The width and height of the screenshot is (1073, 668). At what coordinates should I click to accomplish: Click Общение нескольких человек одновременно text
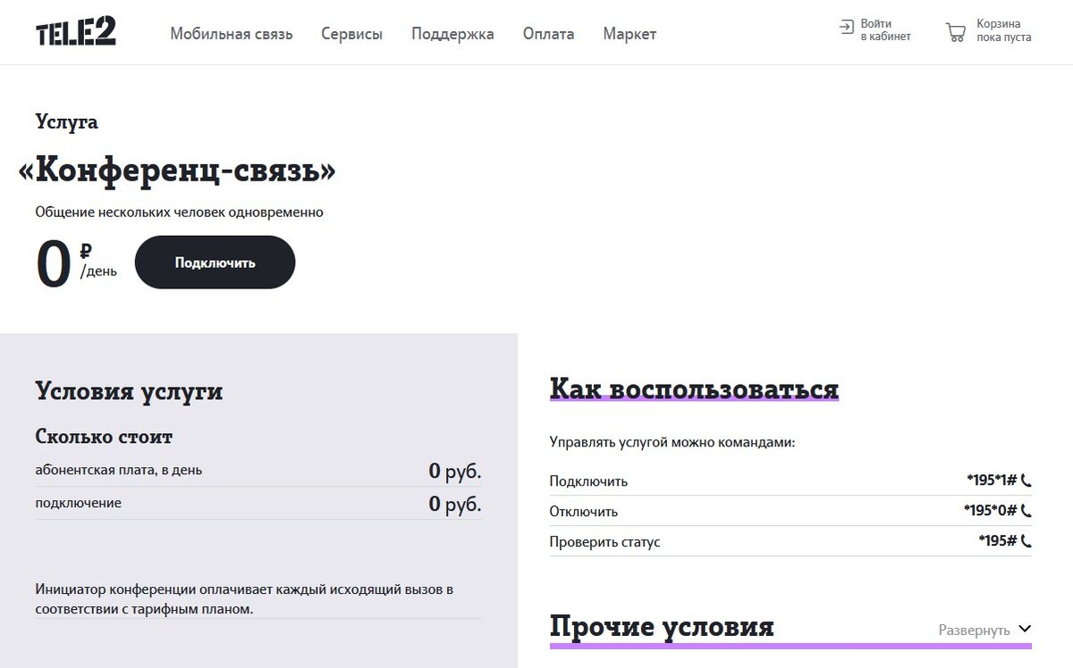coord(180,213)
